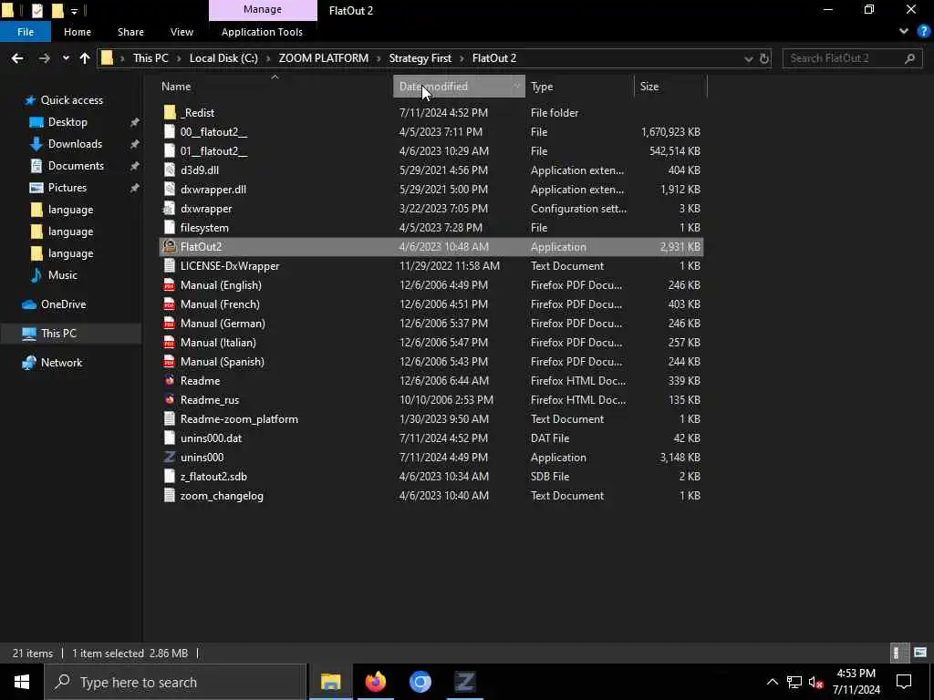The width and height of the screenshot is (934, 700).
Task: Click the Manual (Italian) PDF icon
Action: [170, 343]
